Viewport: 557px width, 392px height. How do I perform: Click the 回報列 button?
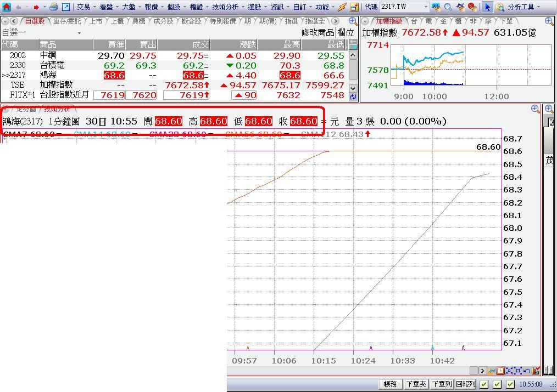pos(465,384)
